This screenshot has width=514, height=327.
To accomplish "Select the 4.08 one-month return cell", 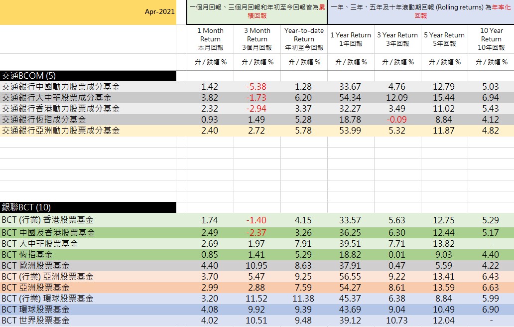I will pos(210,310).
